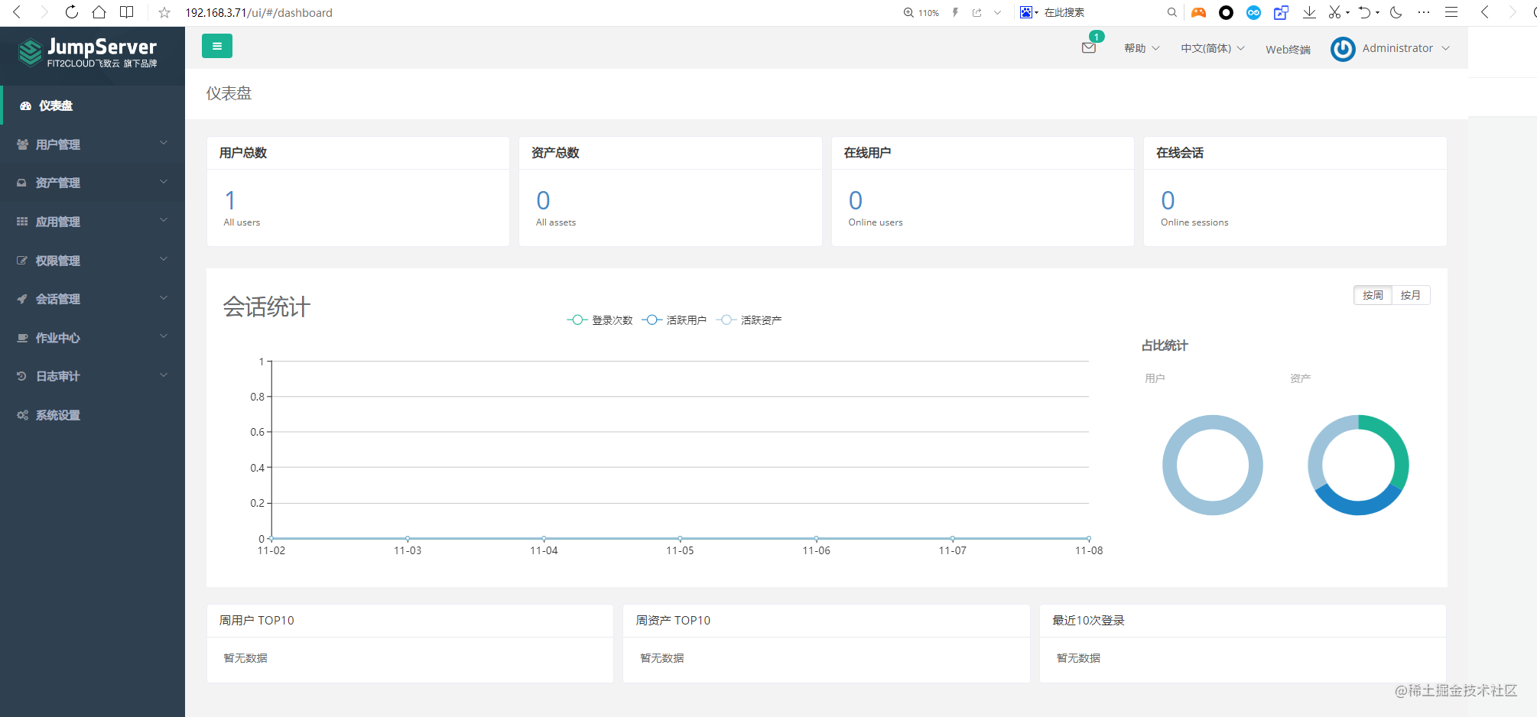Select the 按周 weekly view button
The image size is (1537, 717).
click(x=1373, y=295)
